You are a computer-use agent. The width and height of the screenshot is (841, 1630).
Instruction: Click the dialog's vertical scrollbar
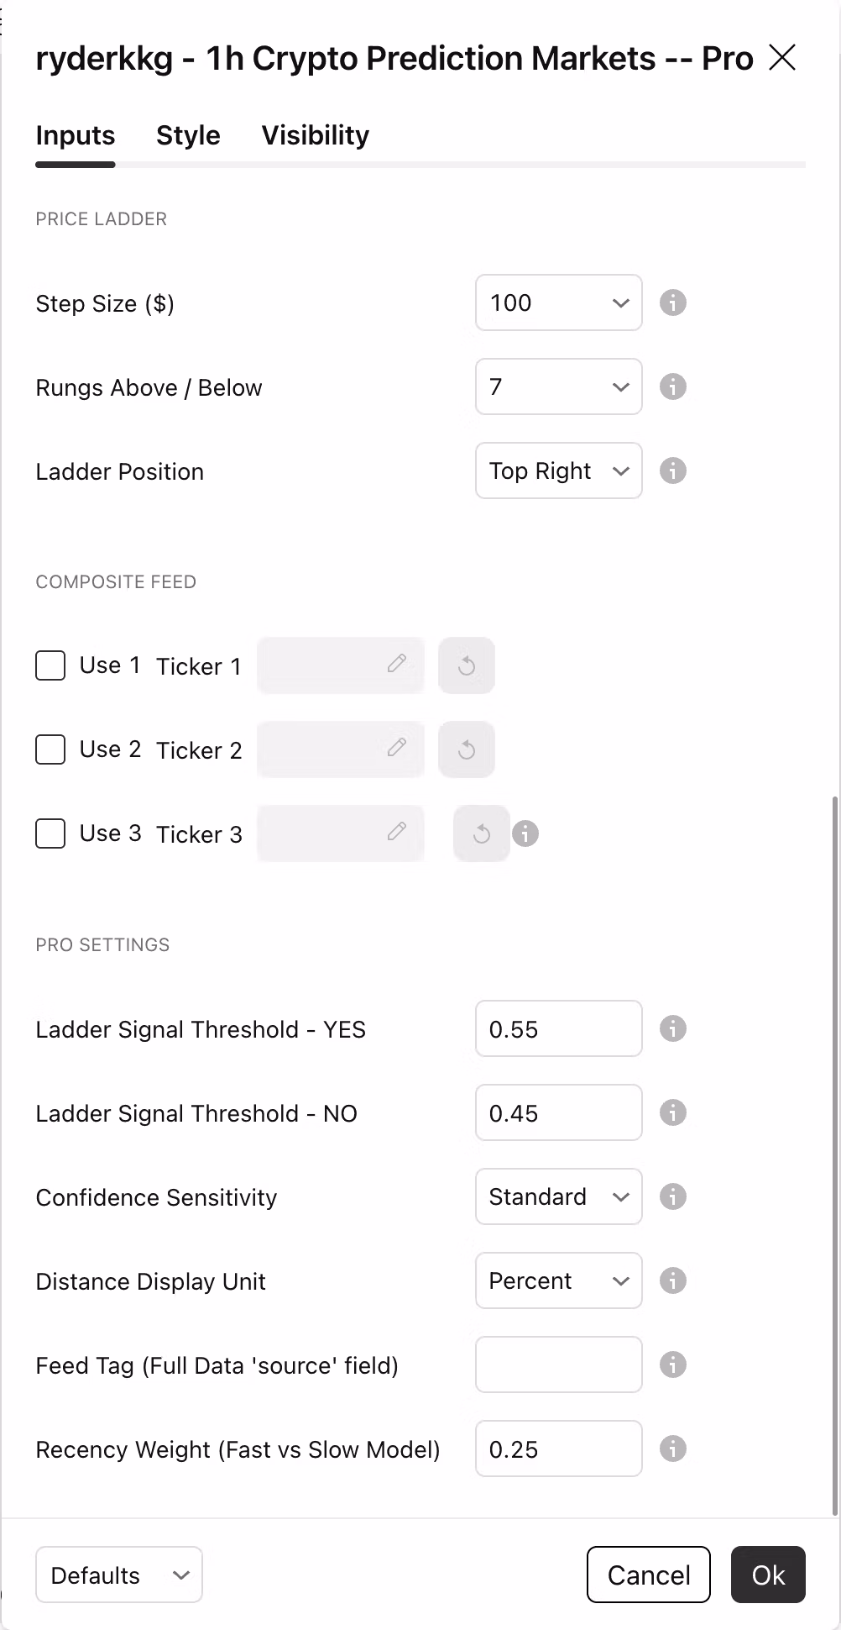point(834,1155)
